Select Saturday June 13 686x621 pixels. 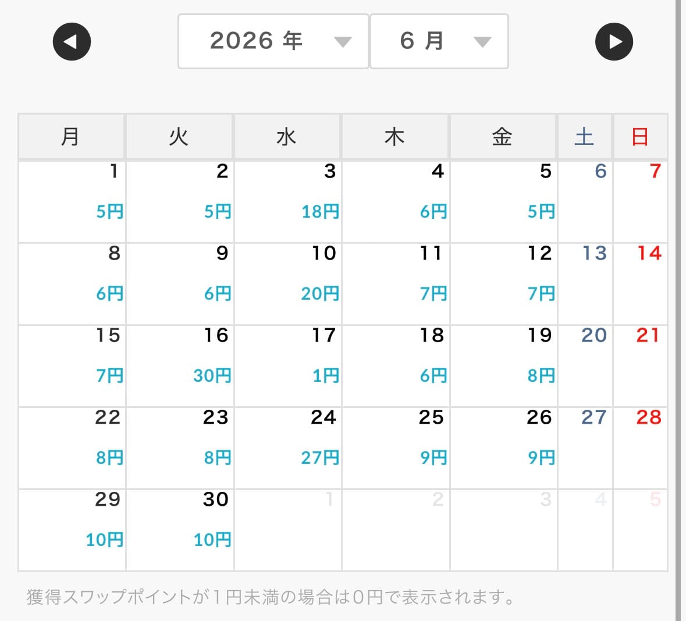tap(585, 283)
